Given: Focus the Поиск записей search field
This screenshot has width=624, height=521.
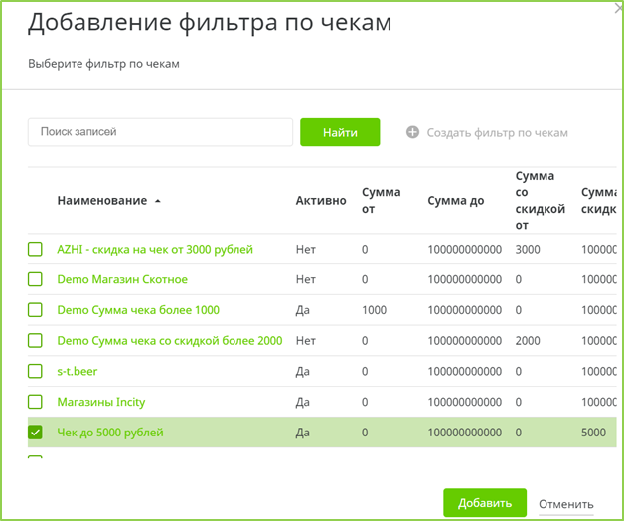Looking at the screenshot, I should (160, 132).
